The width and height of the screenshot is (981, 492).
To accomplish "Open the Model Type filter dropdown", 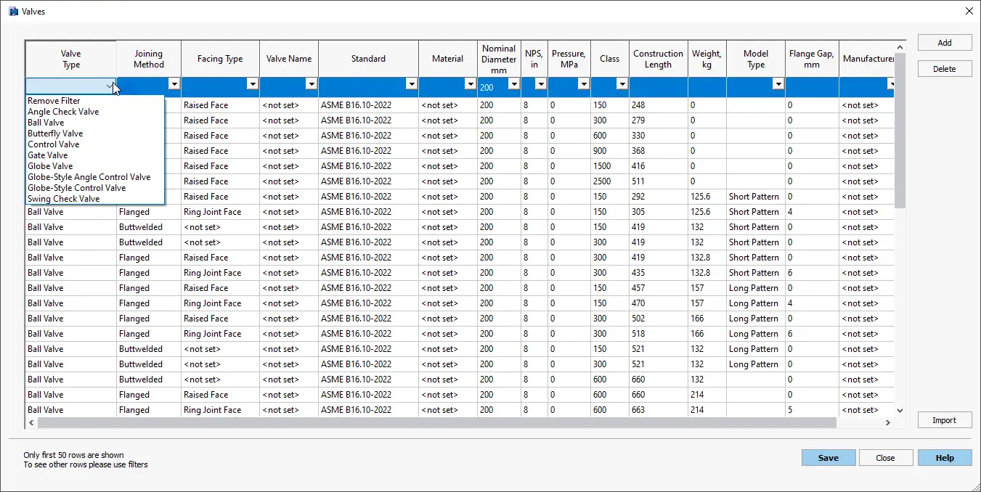I will [x=778, y=84].
